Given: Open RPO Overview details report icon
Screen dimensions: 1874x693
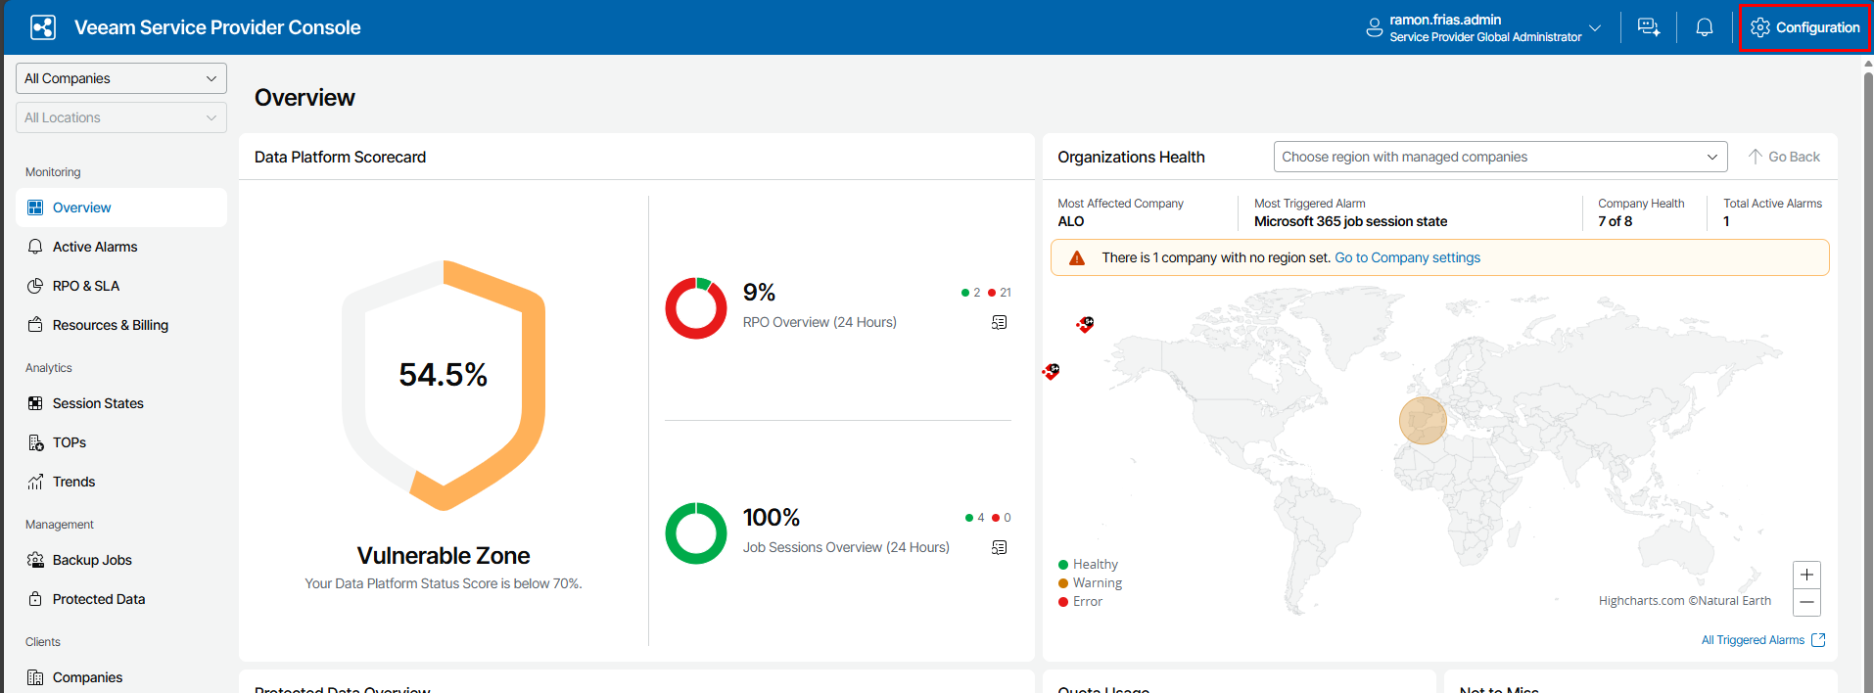Looking at the screenshot, I should (999, 322).
